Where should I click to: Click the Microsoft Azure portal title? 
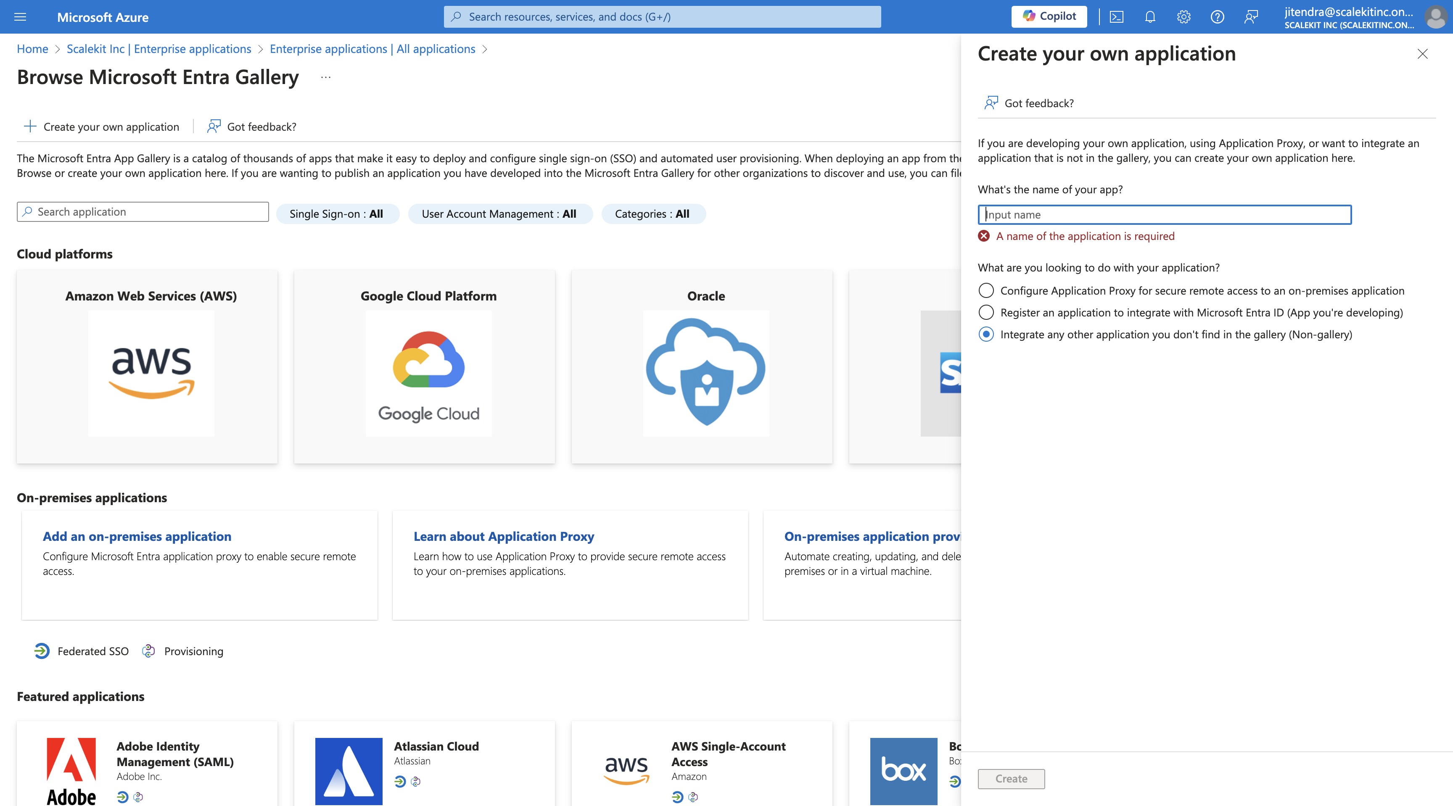pos(103,17)
